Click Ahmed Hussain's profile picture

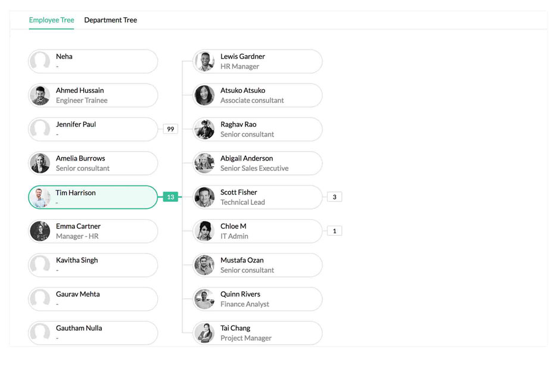pos(40,95)
